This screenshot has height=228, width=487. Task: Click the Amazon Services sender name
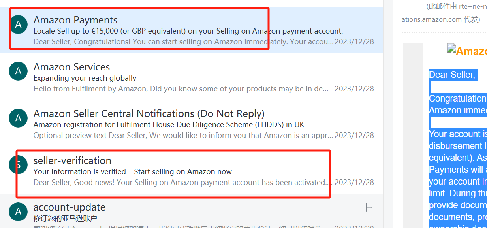71,67
